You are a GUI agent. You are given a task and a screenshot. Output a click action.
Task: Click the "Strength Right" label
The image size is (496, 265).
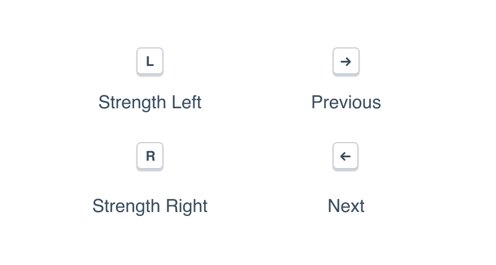[150, 206]
